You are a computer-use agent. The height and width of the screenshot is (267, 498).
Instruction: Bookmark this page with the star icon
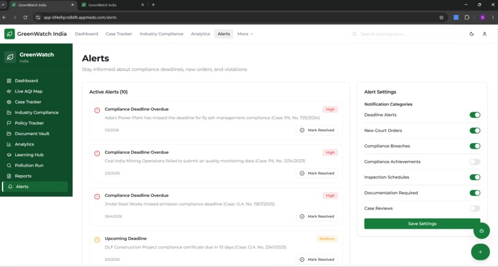coord(441,17)
